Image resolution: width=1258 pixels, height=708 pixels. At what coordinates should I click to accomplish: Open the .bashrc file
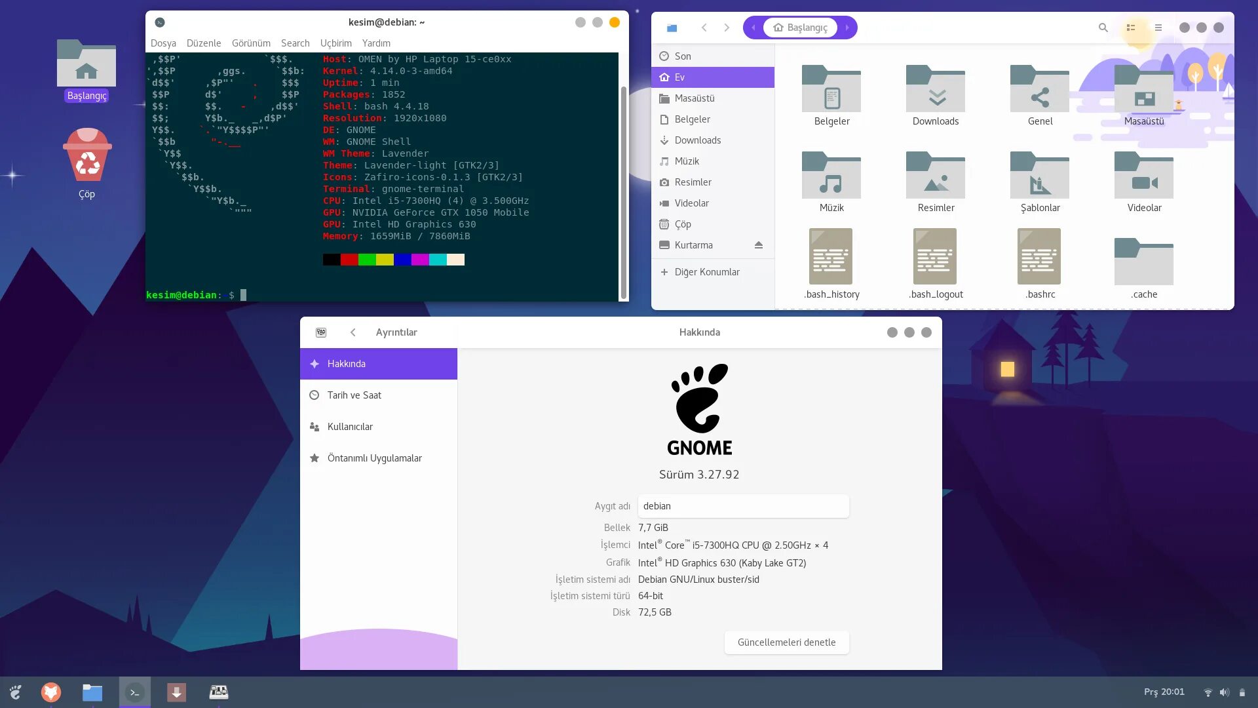tap(1039, 257)
